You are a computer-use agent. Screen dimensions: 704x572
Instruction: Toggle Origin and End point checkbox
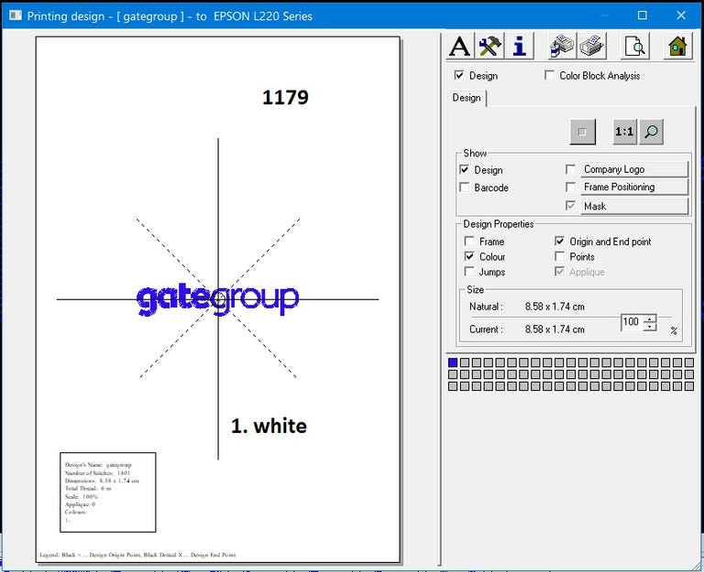point(559,242)
